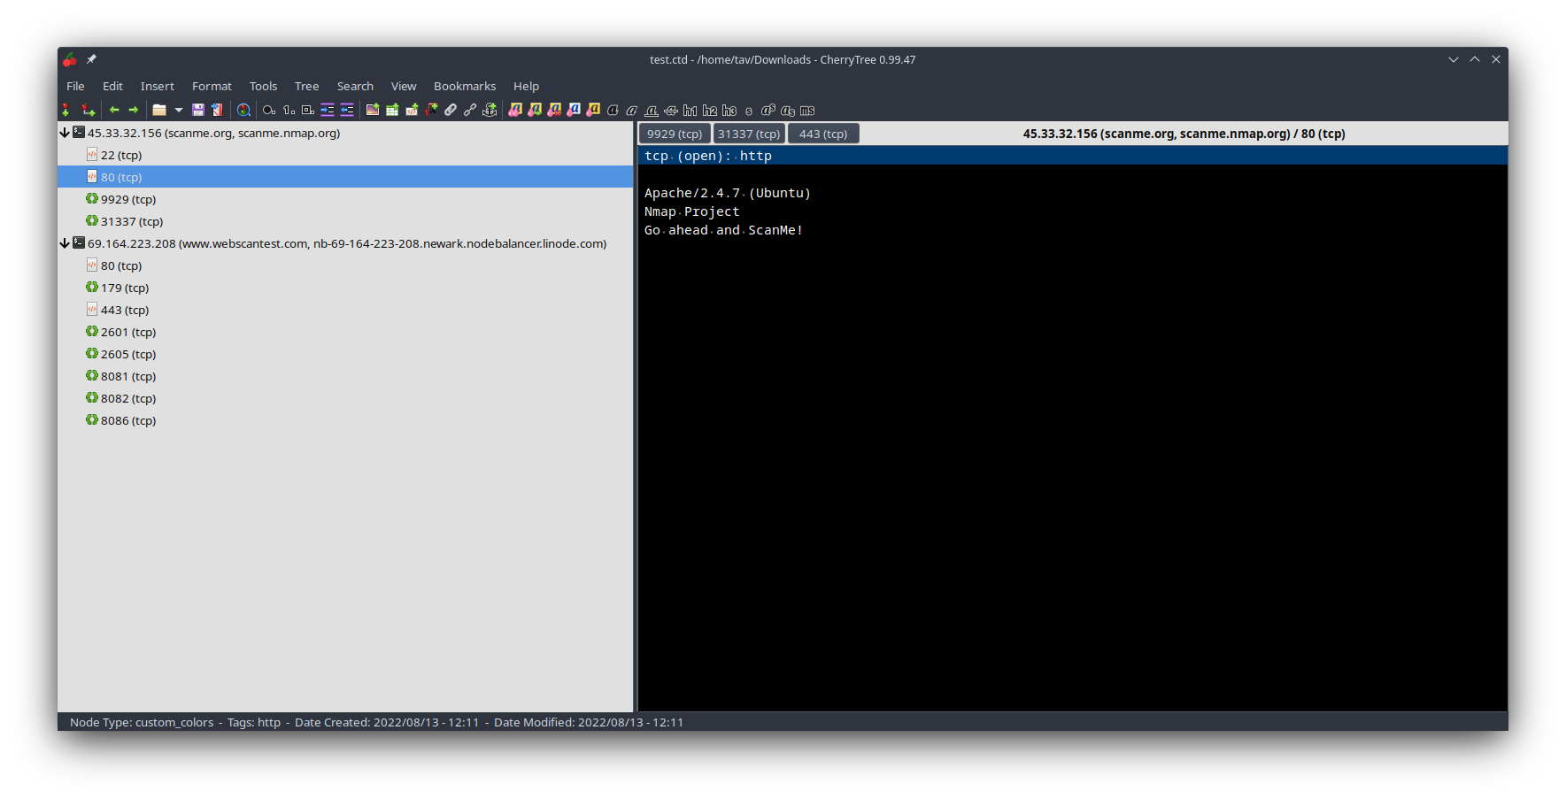Toggle h3 heading format
The width and height of the screenshot is (1566, 799).
tap(729, 111)
